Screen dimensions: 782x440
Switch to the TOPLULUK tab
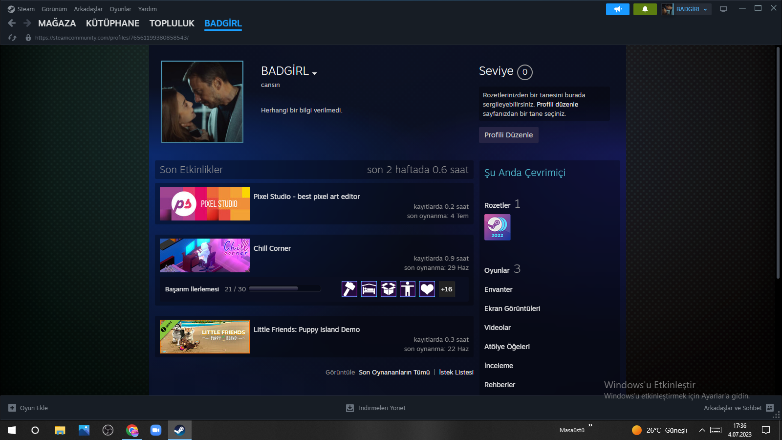[x=172, y=23]
